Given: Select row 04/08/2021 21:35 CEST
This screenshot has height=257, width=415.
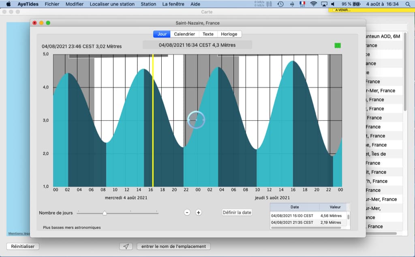Looking at the screenshot, I should coord(308,223).
